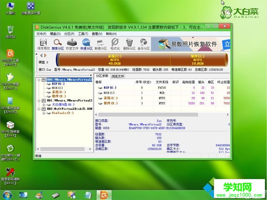The image size is (267, 200).
Task: Open the 文件(F) menu
Action: pyautogui.click(x=41, y=34)
